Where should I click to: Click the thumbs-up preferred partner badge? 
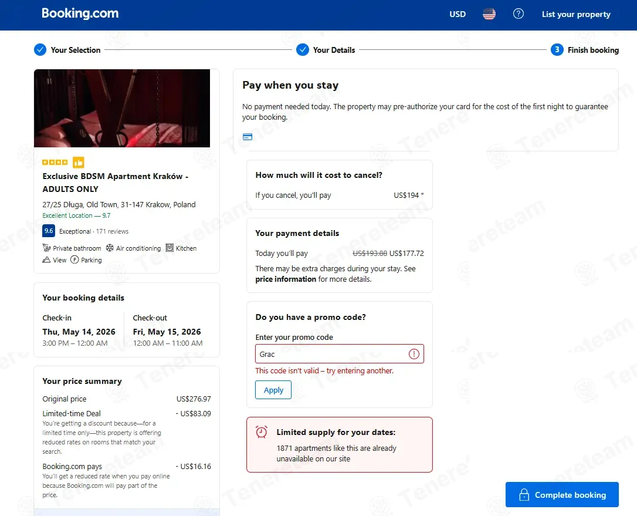[79, 162]
